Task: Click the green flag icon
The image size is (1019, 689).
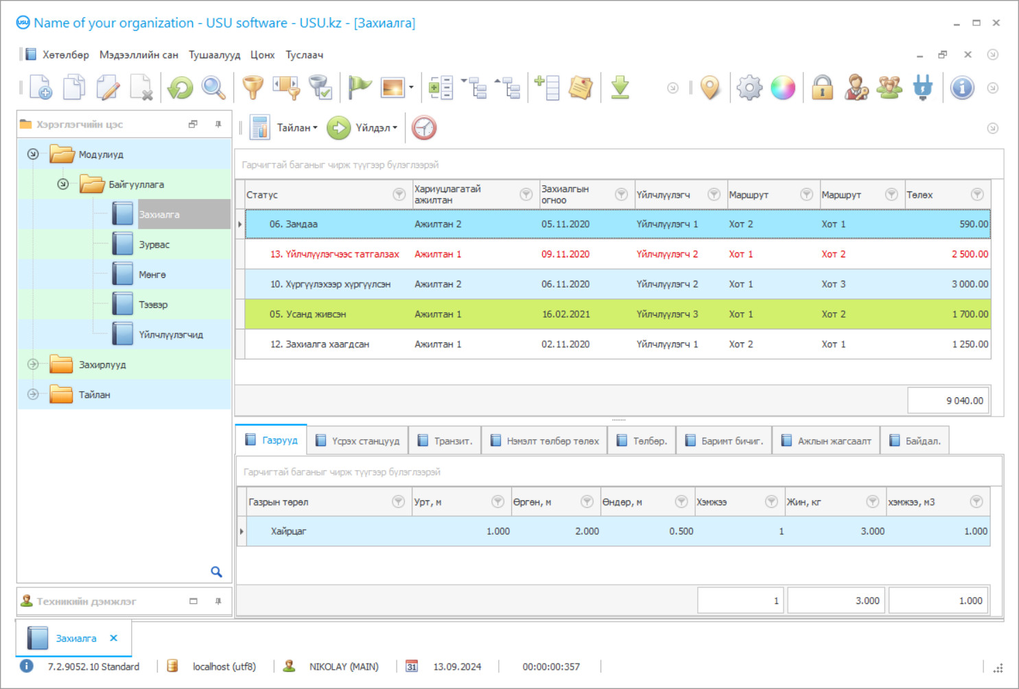Action: pos(359,88)
